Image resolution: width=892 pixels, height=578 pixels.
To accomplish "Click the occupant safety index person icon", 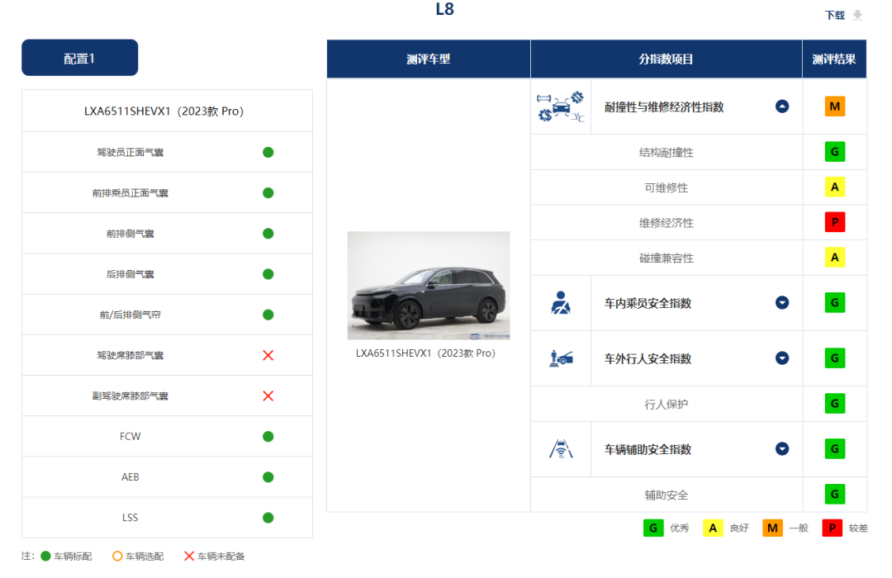I will click(x=560, y=303).
